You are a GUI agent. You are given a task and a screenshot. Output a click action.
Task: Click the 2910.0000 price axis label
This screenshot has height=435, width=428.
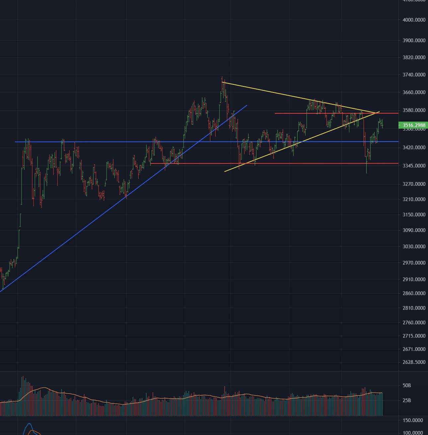(x=414, y=279)
